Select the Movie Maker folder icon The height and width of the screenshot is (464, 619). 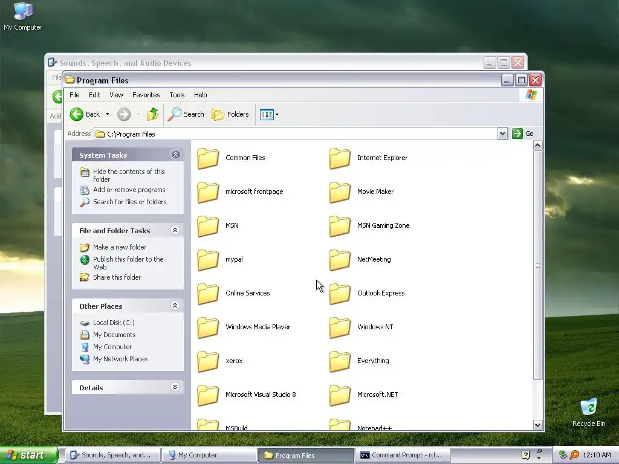pyautogui.click(x=340, y=192)
